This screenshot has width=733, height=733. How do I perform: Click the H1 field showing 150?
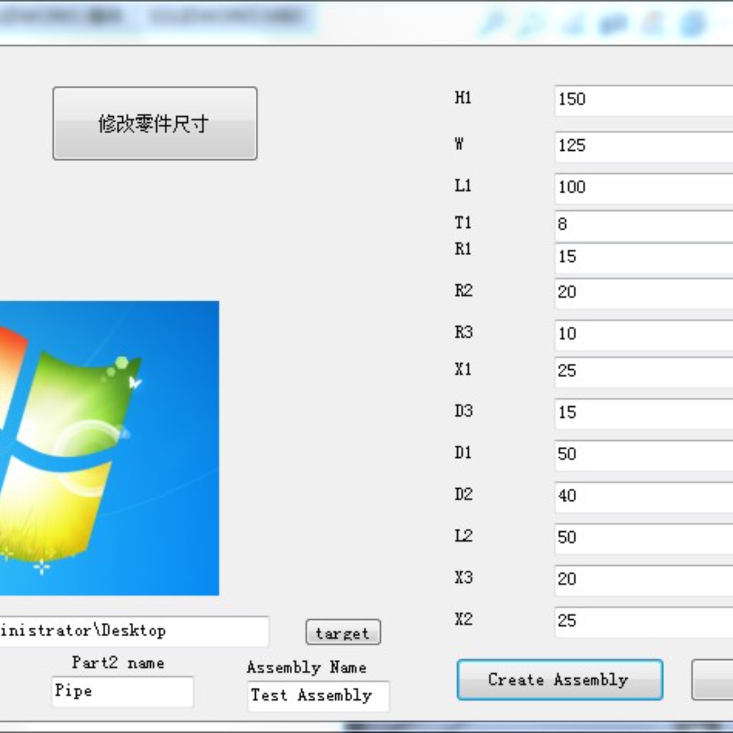(641, 100)
